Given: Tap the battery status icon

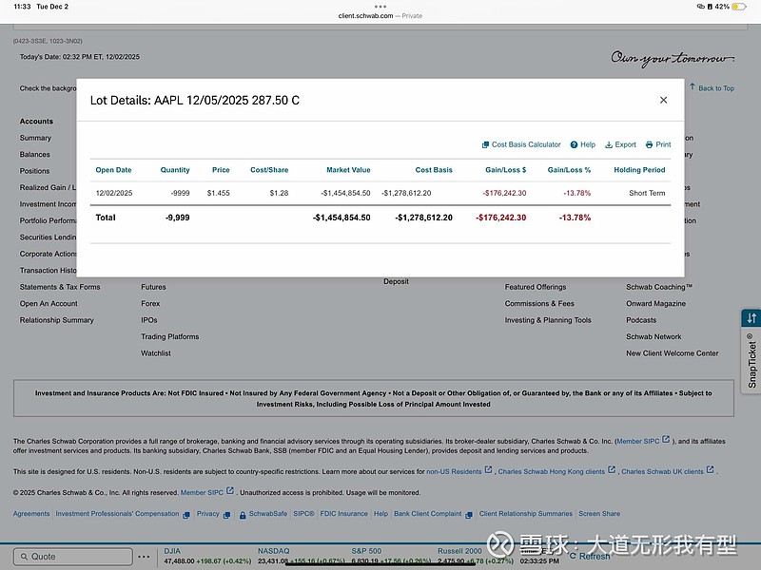Looking at the screenshot, I should click(x=739, y=7).
